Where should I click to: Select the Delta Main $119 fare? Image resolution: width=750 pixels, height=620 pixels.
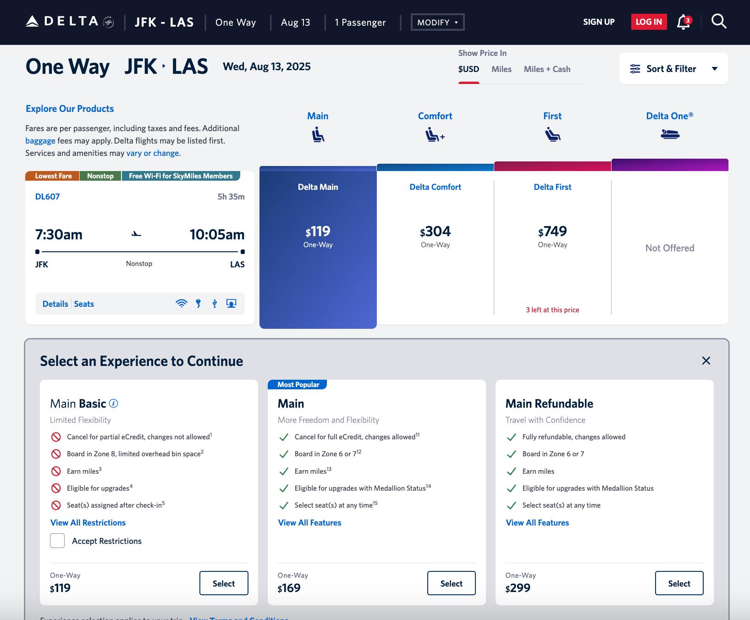click(318, 248)
